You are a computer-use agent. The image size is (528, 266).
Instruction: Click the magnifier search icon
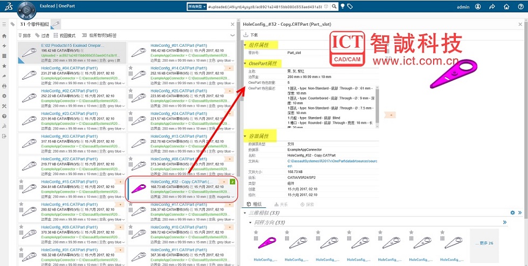click(334, 6)
